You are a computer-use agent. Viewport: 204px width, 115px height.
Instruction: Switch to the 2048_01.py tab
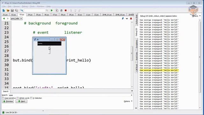[107, 15]
